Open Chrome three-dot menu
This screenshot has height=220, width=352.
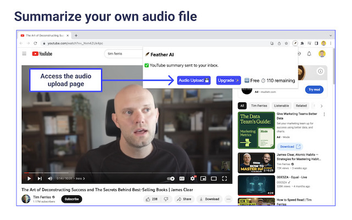pyautogui.click(x=331, y=43)
